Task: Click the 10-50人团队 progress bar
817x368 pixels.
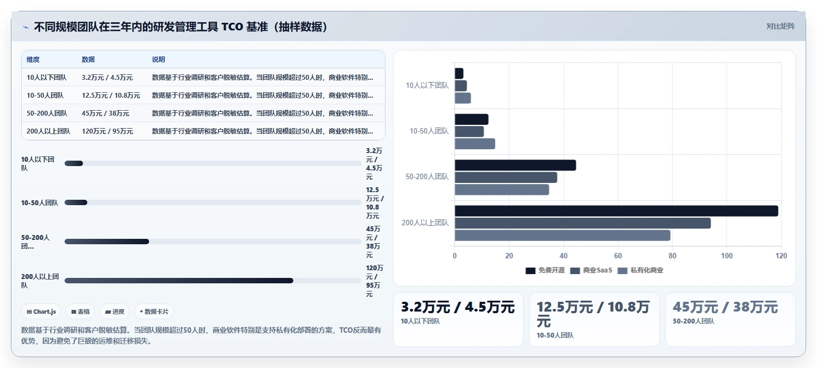Action: click(x=213, y=202)
